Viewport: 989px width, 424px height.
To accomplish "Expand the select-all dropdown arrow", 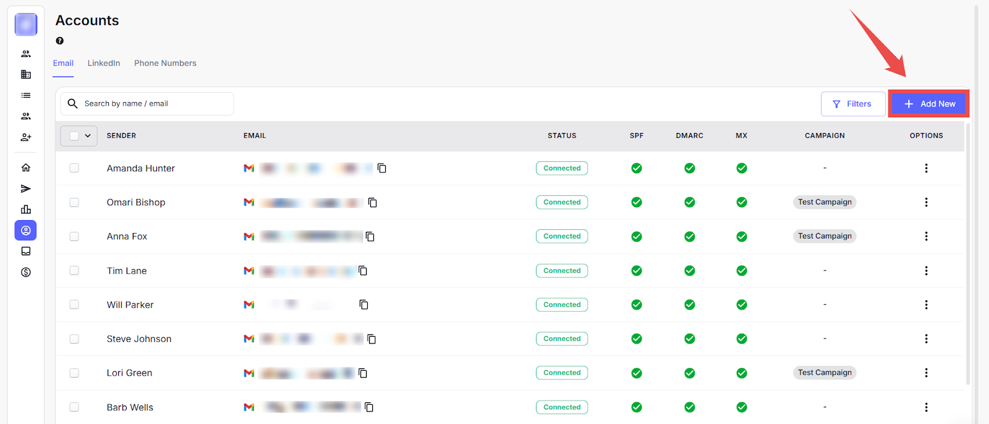I will point(88,136).
